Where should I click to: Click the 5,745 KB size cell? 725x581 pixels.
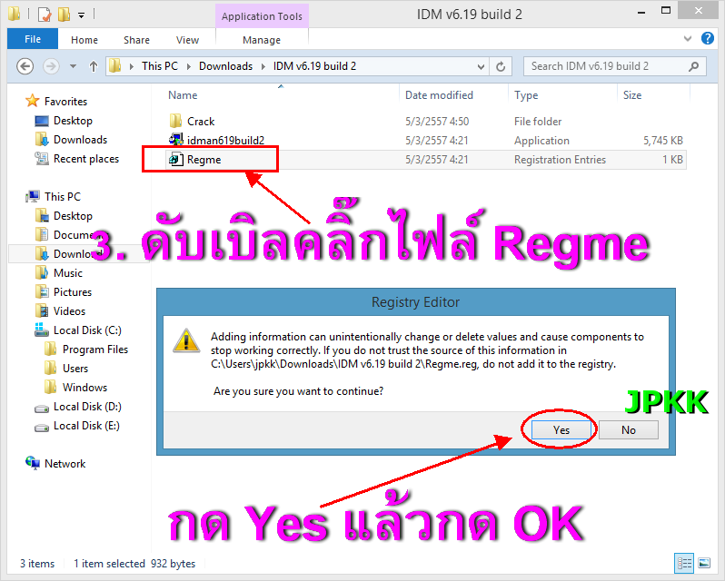point(662,141)
